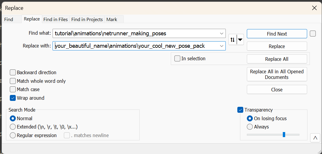Tick the checkbox beside Find Next
The height and width of the screenshot is (154, 322).
[x=313, y=34]
